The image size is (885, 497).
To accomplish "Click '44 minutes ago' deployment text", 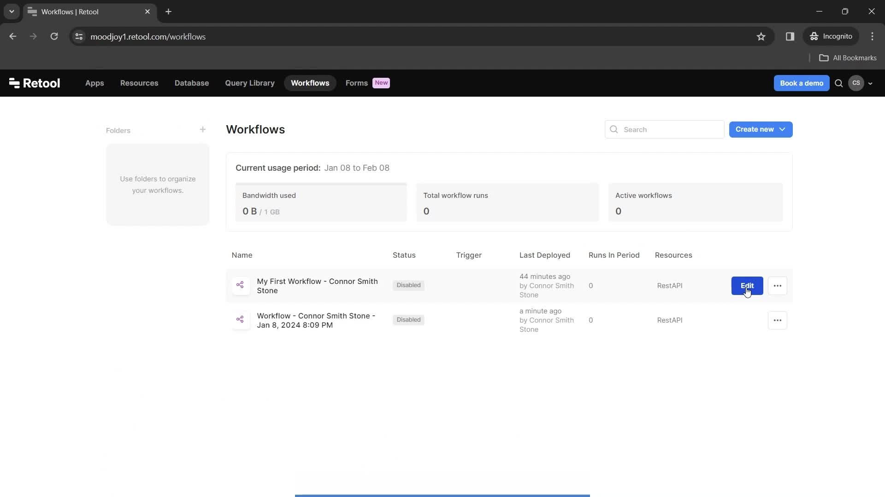I will tap(545, 277).
